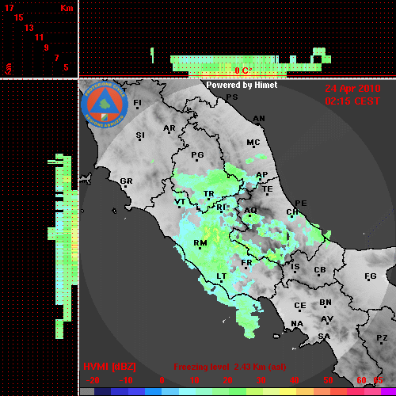Click the FR city label
The width and height of the screenshot is (396, 396).
pyautogui.click(x=246, y=263)
